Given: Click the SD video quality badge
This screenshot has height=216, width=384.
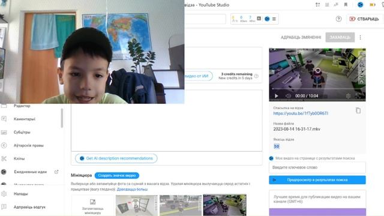Looking at the screenshot, I should coord(277,146).
